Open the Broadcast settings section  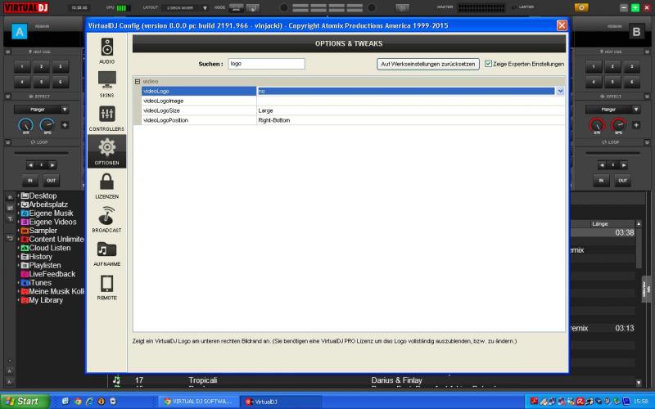pyautogui.click(x=107, y=220)
